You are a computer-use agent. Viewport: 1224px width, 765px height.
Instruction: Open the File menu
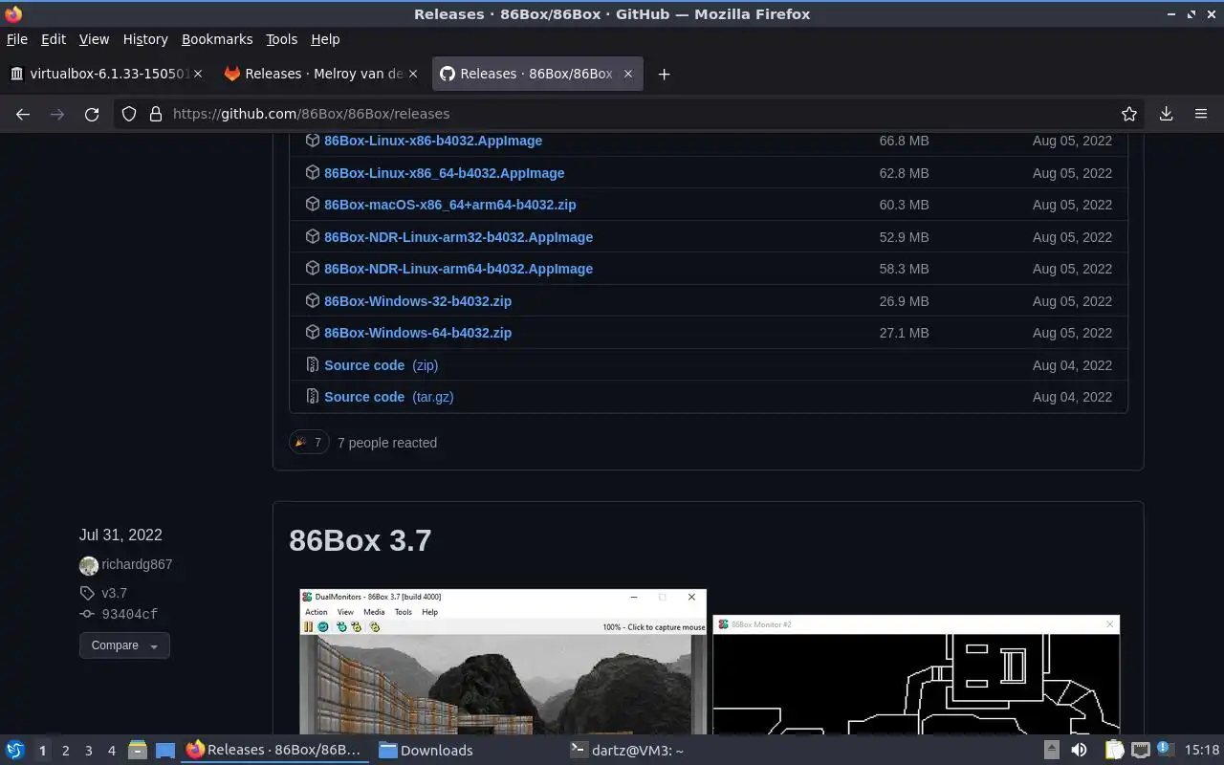pos(17,39)
